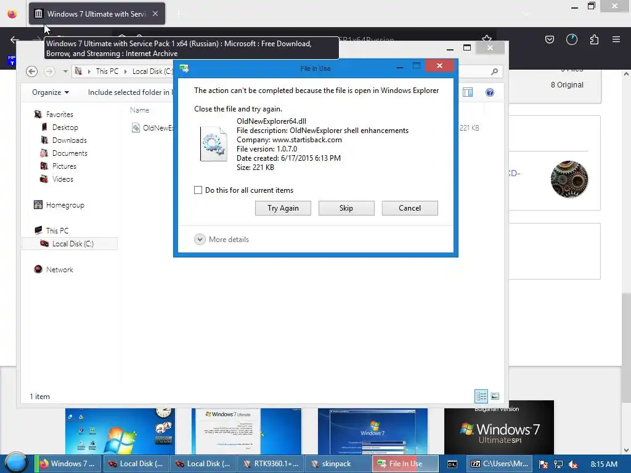Click the circular progress icon in browser toolbar
The width and height of the screenshot is (631, 473).
point(571,39)
